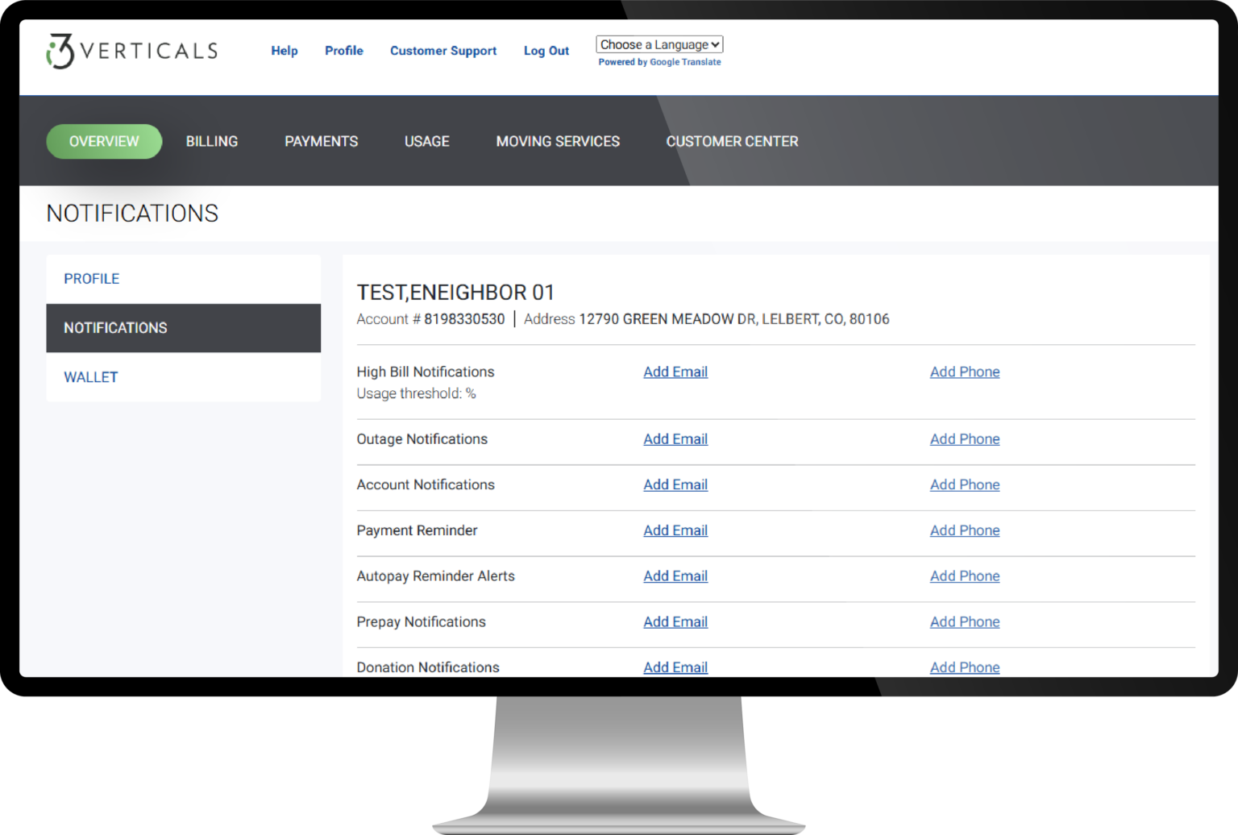Add Email for High Bill Notifications
The height and width of the screenshot is (835, 1238).
click(x=675, y=372)
